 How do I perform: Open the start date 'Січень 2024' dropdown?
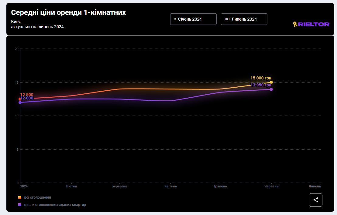coord(193,19)
